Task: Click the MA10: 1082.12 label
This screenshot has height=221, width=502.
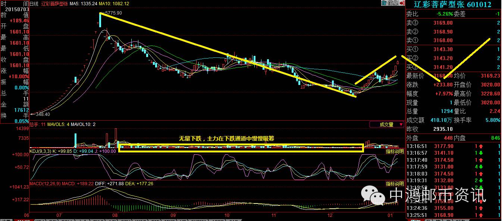Action: pos(114,3)
